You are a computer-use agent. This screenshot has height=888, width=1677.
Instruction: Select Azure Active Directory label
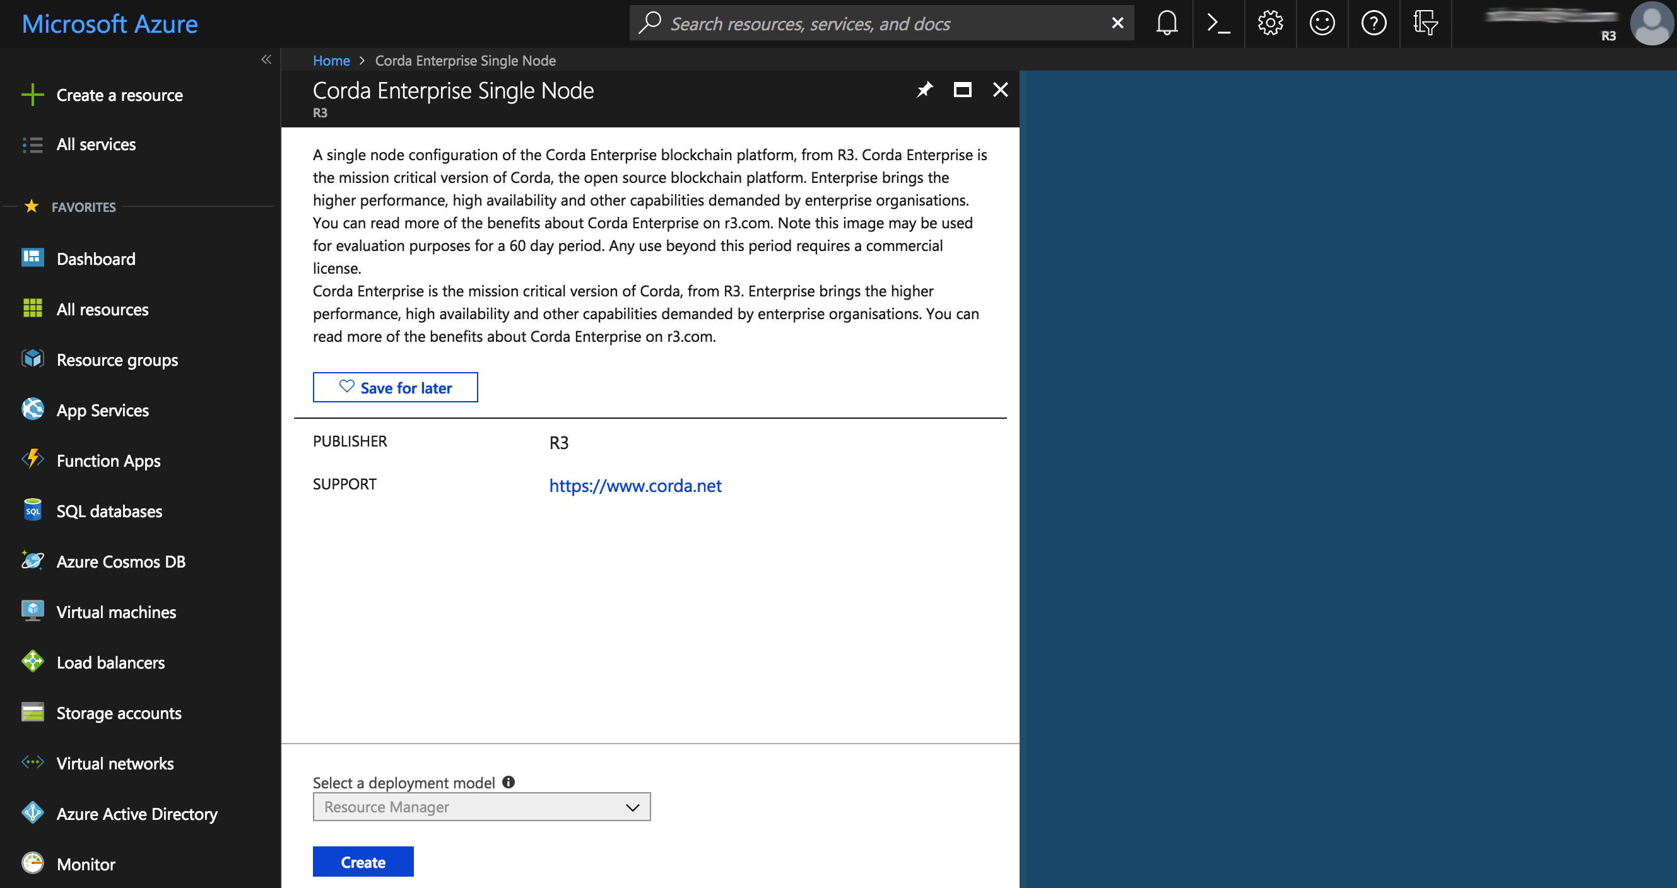138,814
